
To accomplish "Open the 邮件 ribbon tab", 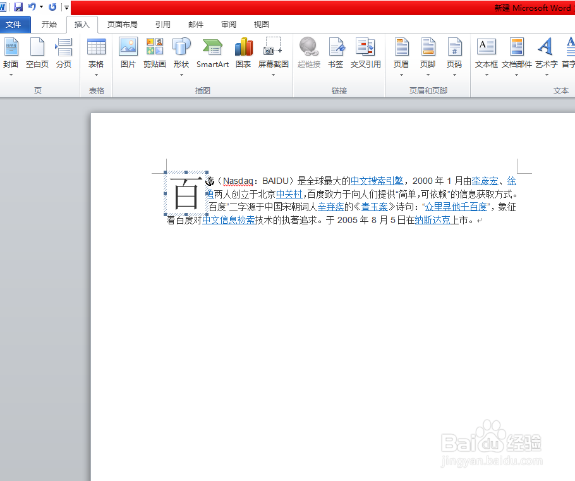I will 196,25.
